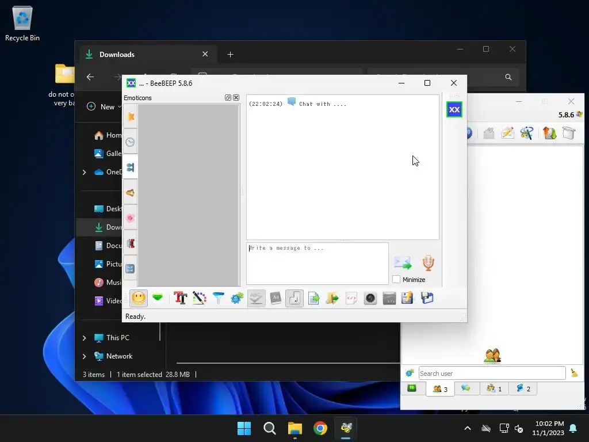Viewport: 589px width, 442px height.
Task: Select the blue network tab showing 2
Action: [523, 388]
